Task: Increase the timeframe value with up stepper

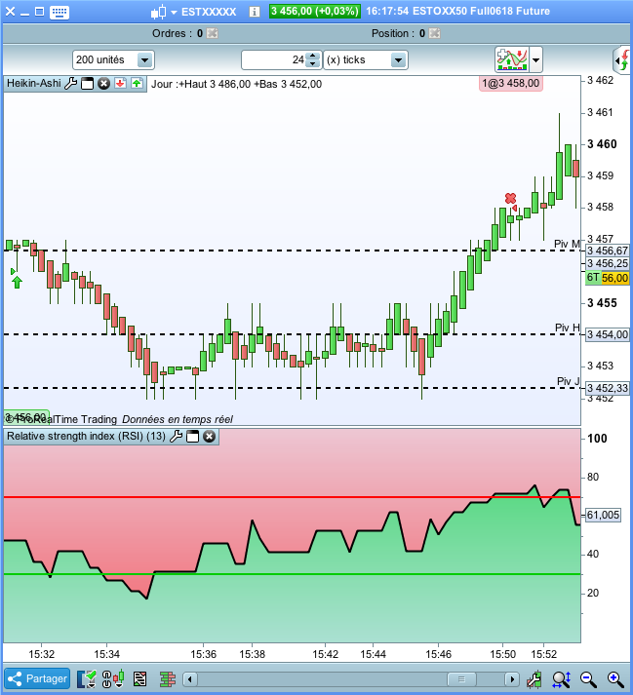Action: coord(313,56)
